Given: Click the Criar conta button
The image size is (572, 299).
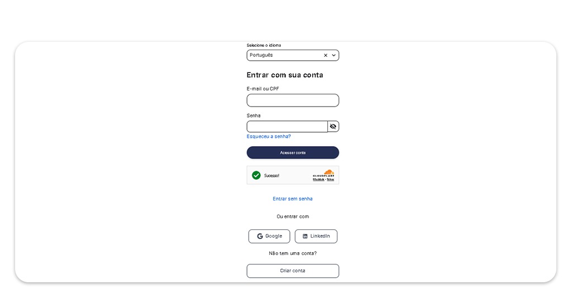Looking at the screenshot, I should (293, 271).
